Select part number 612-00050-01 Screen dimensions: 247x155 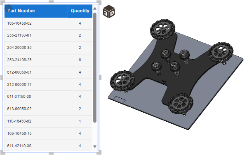[19, 72]
